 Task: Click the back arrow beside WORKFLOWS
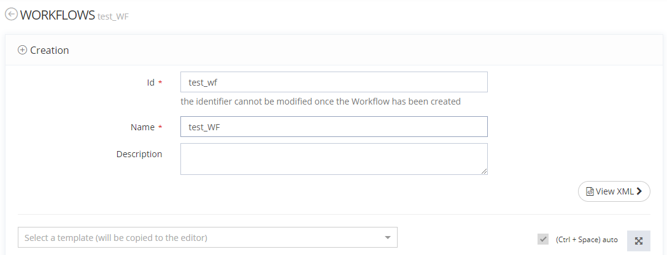click(x=11, y=15)
